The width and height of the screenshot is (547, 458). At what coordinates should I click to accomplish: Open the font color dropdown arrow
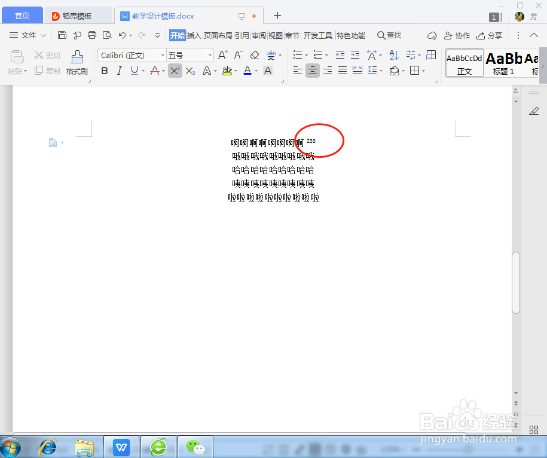(x=256, y=71)
